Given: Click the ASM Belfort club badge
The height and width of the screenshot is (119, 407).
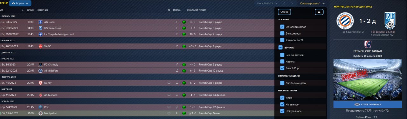Looking at the screenshot, I should (x=40, y=71).
